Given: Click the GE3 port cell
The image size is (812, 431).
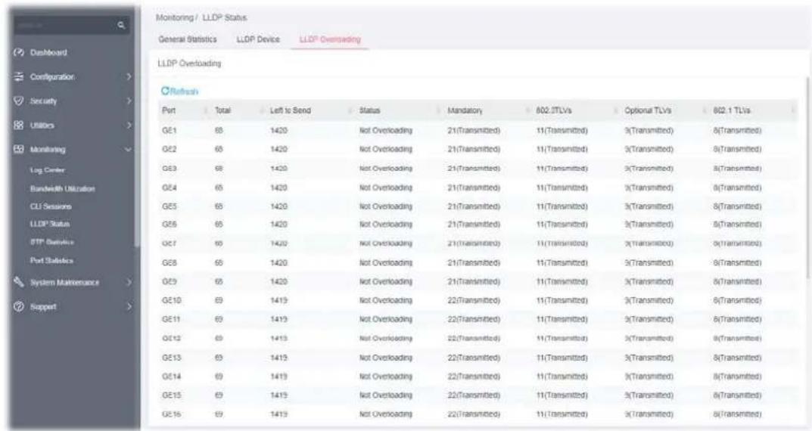Looking at the screenshot, I should point(170,168).
